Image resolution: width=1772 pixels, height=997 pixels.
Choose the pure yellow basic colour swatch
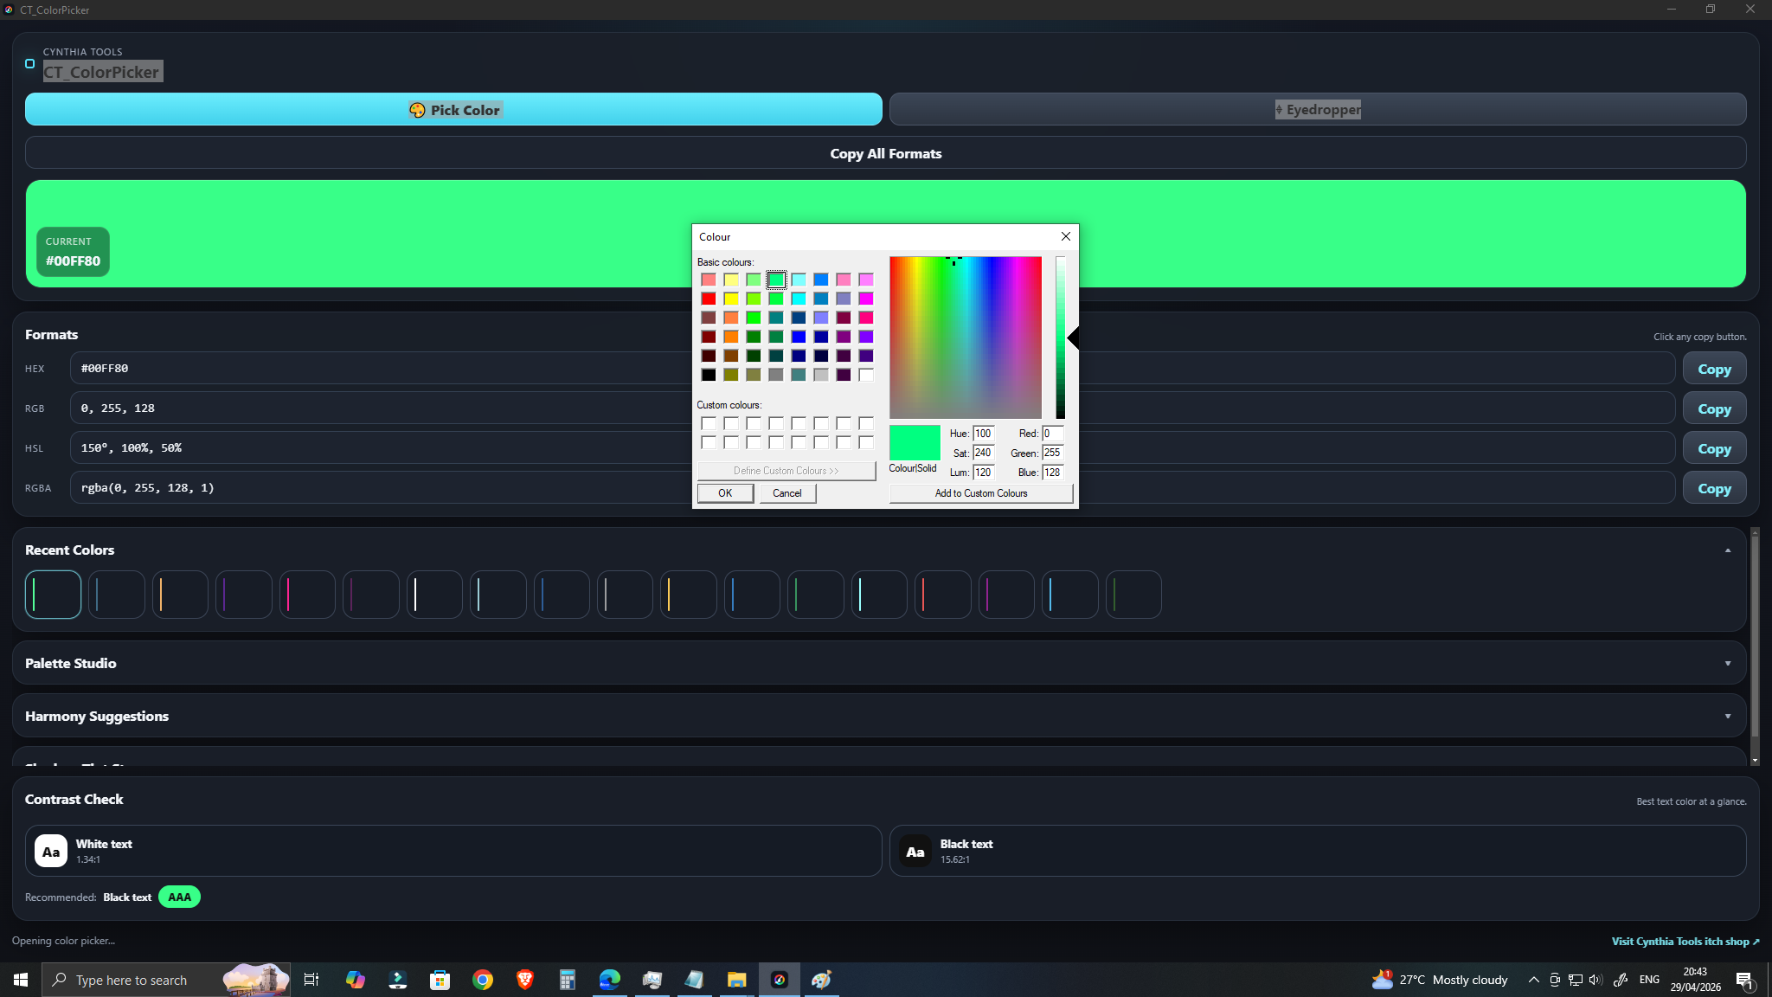coord(731,299)
